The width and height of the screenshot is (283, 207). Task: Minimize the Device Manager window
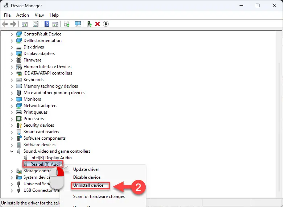241,5
